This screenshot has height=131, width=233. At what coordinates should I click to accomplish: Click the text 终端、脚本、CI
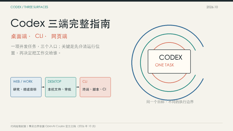tap(94, 89)
